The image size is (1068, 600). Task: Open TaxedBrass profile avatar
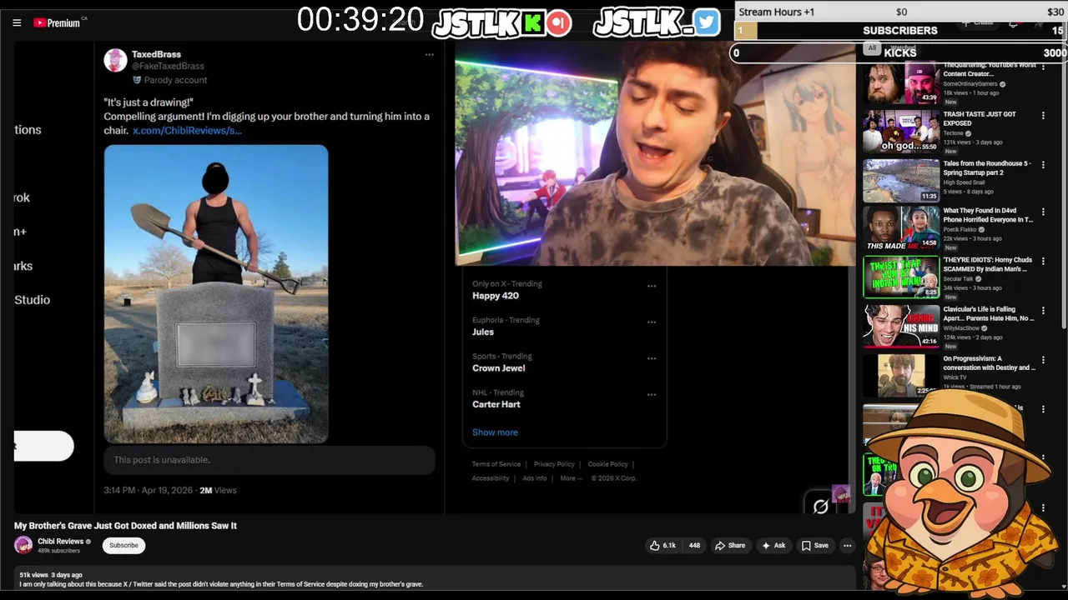click(x=115, y=60)
